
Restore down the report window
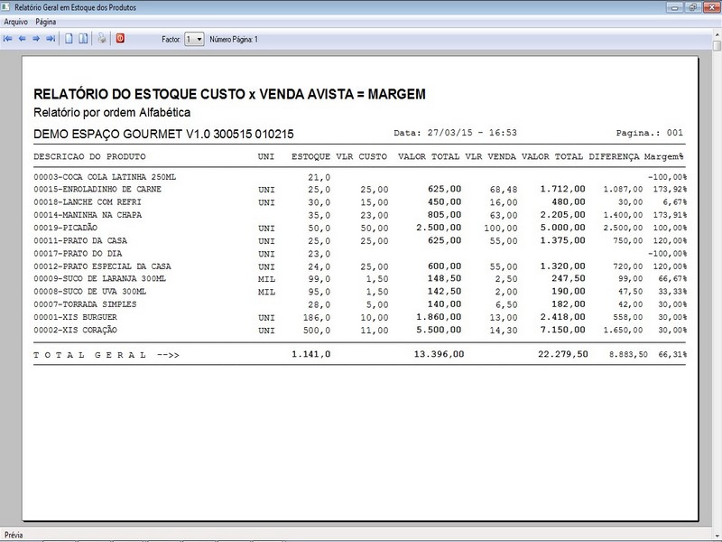pyautogui.click(x=693, y=7)
